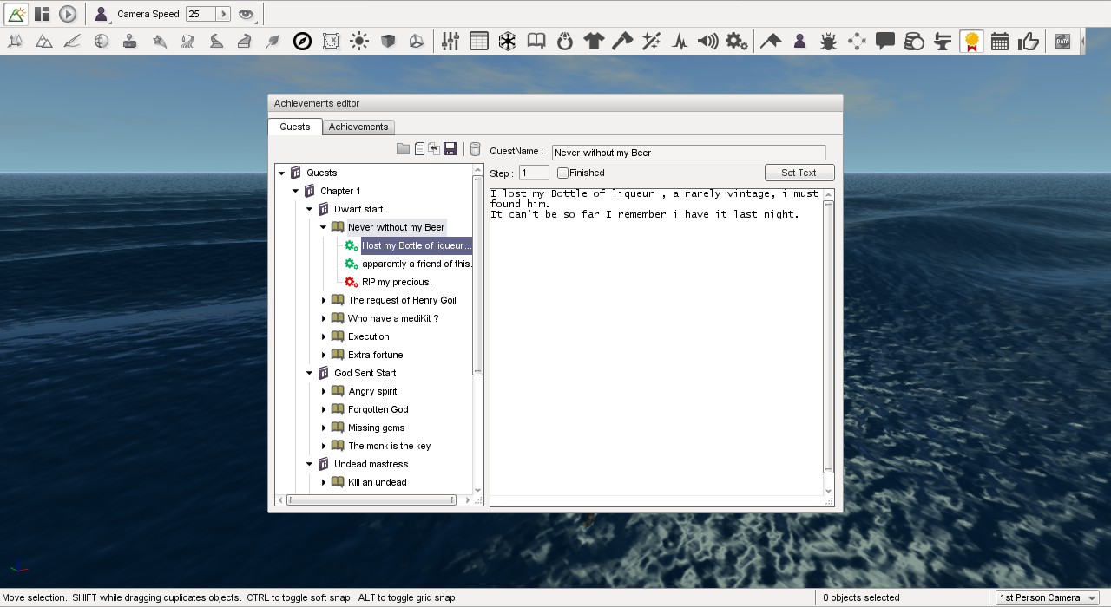Viewport: 1111px width, 607px height.
Task: Enable the Finished checkbox
Action: coord(562,172)
